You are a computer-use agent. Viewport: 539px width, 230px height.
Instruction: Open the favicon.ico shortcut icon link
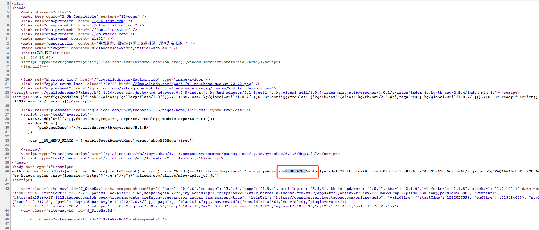coord(126,79)
